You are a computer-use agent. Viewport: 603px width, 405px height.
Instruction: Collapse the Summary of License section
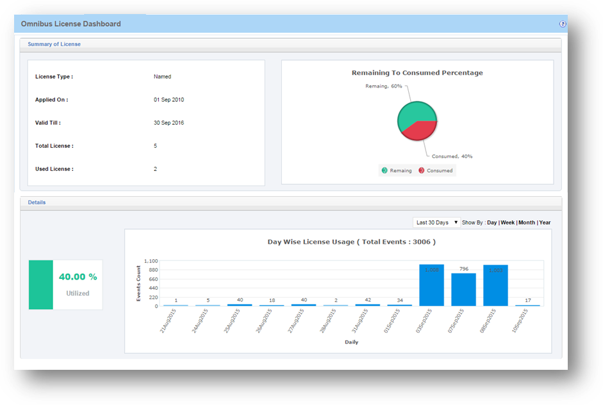click(54, 44)
